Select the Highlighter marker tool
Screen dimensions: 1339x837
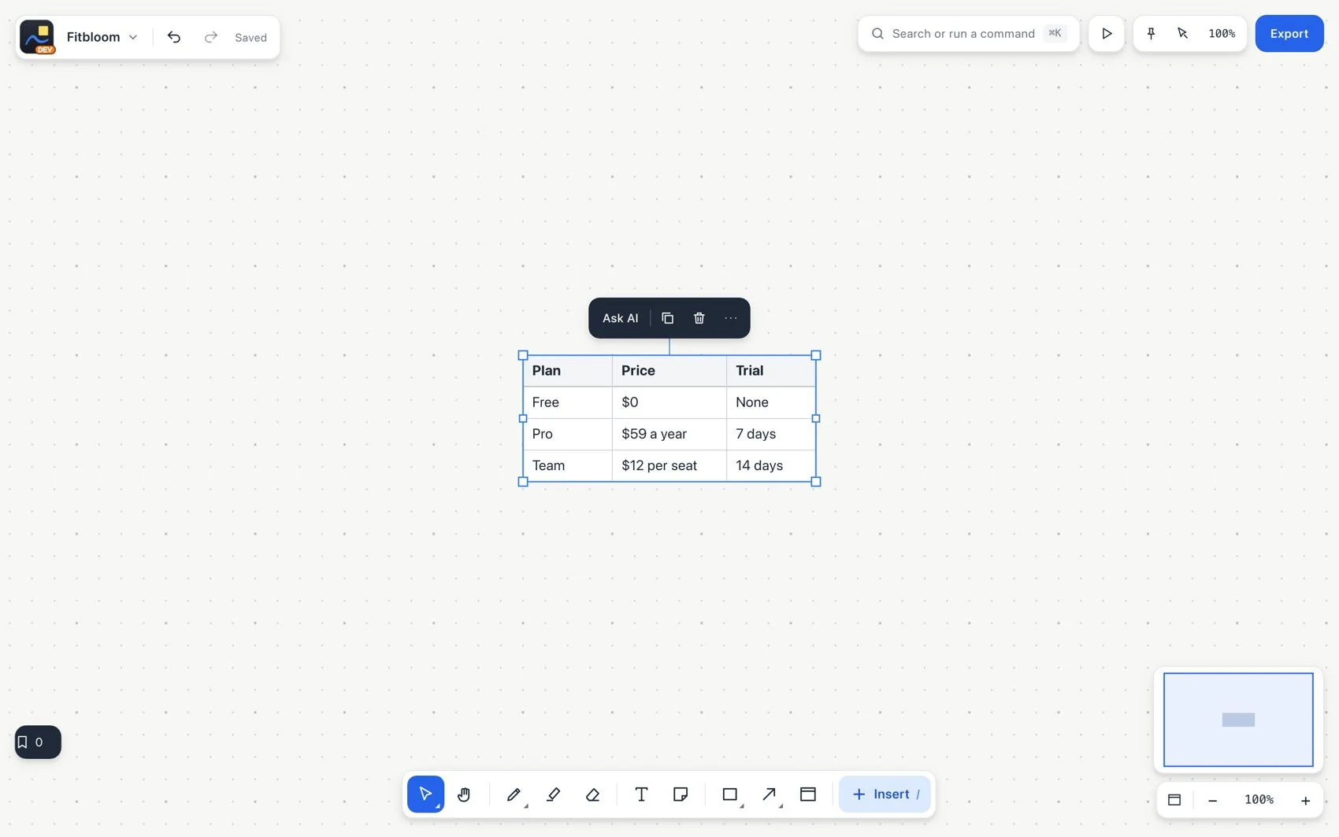click(553, 794)
